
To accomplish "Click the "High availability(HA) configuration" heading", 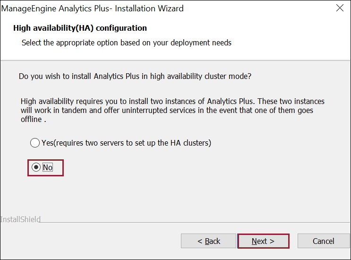I will (80, 28).
